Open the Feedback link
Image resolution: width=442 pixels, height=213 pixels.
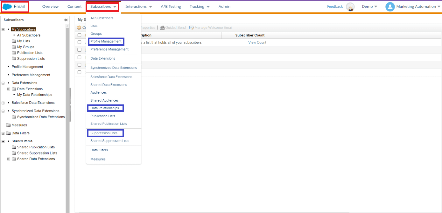[335, 7]
